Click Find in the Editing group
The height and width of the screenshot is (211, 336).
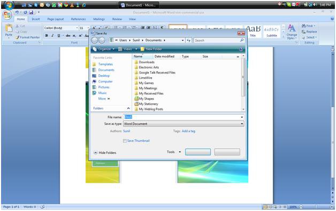309,26
